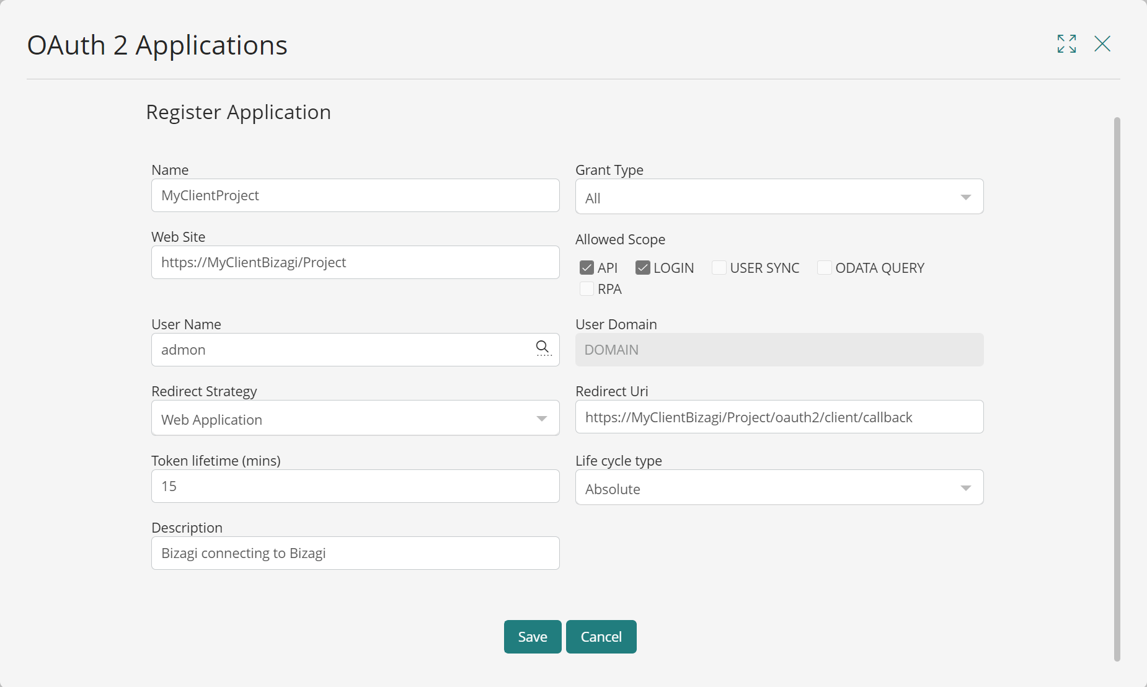Click the Web Site input field
Image resolution: width=1147 pixels, height=687 pixels.
(x=355, y=262)
